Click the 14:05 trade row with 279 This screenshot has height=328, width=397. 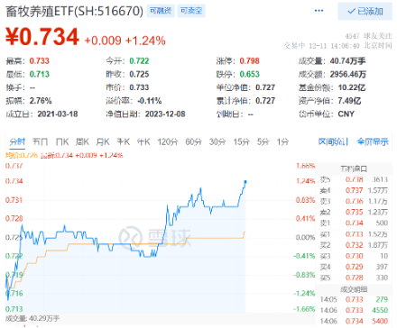354,299
